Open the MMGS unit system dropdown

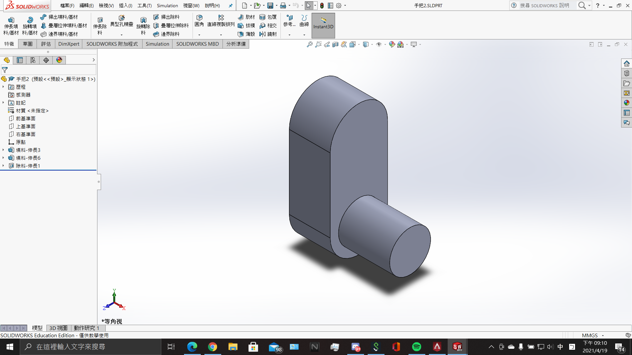tap(592, 335)
